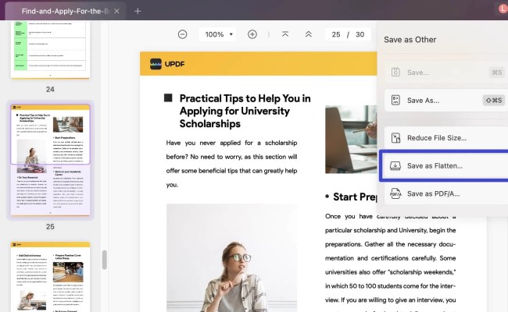
Task: Click the user avatar in top corner
Action: [503, 9]
